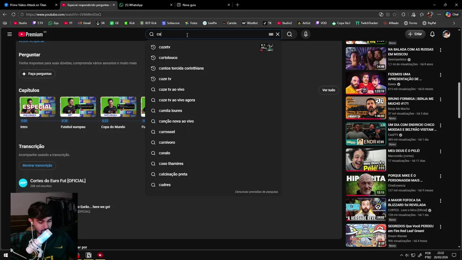
Task: Open options for 'A MAIOR FOFOCA DA BLIZZARD' video
Action: tap(440, 201)
